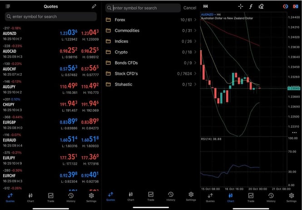Select the EURJPY quote row
The height and width of the screenshot is (210, 302).
(51, 158)
